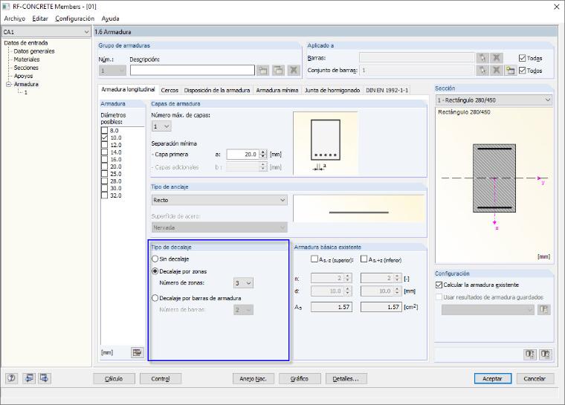Enable the 12.0 diameter checkbox

pos(105,145)
